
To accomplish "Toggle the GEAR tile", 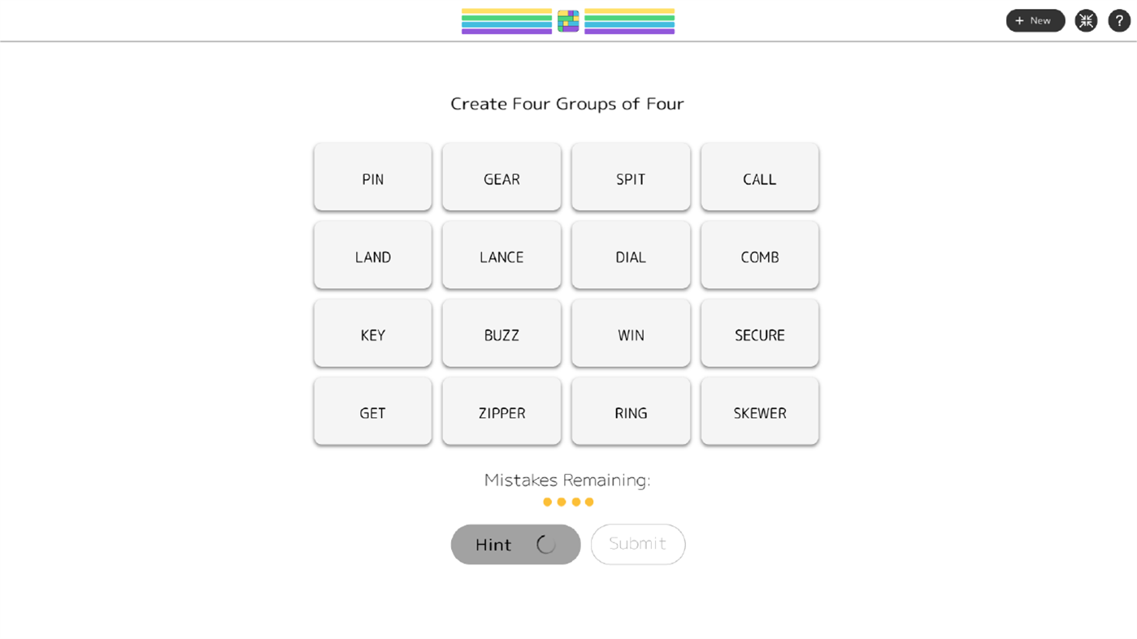I will click(x=501, y=179).
